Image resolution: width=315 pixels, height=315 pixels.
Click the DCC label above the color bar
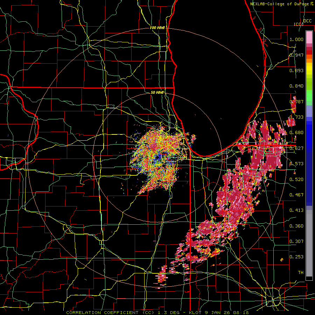point(308,21)
